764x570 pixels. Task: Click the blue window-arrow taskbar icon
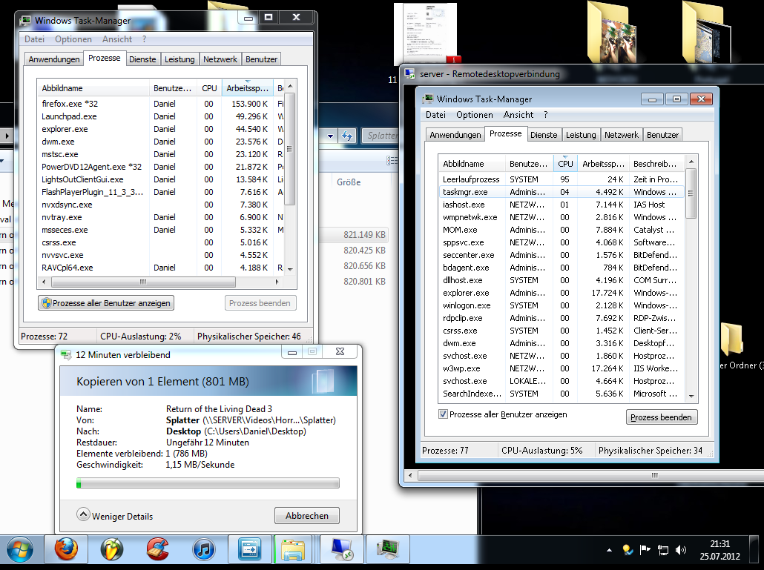(249, 550)
